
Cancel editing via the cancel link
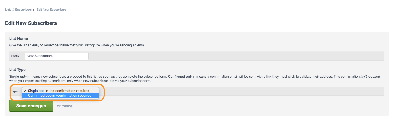coord(67,106)
